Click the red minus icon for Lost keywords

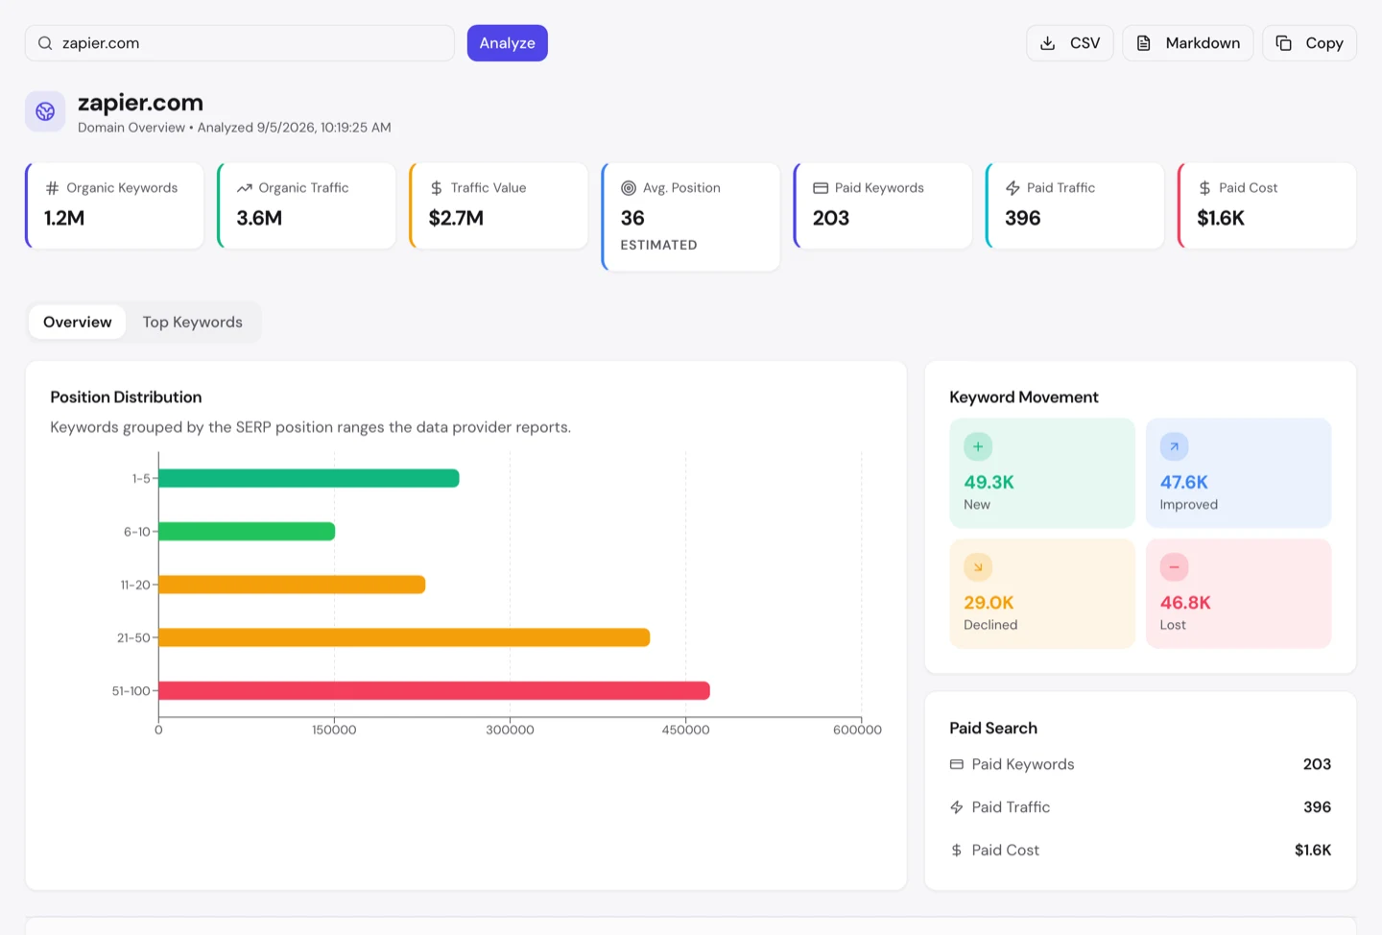coord(1174,567)
